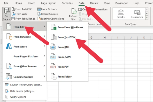Viewport: 153px width, 102px height.
Task: Switch to the Review tab
Action: click(x=94, y=3)
